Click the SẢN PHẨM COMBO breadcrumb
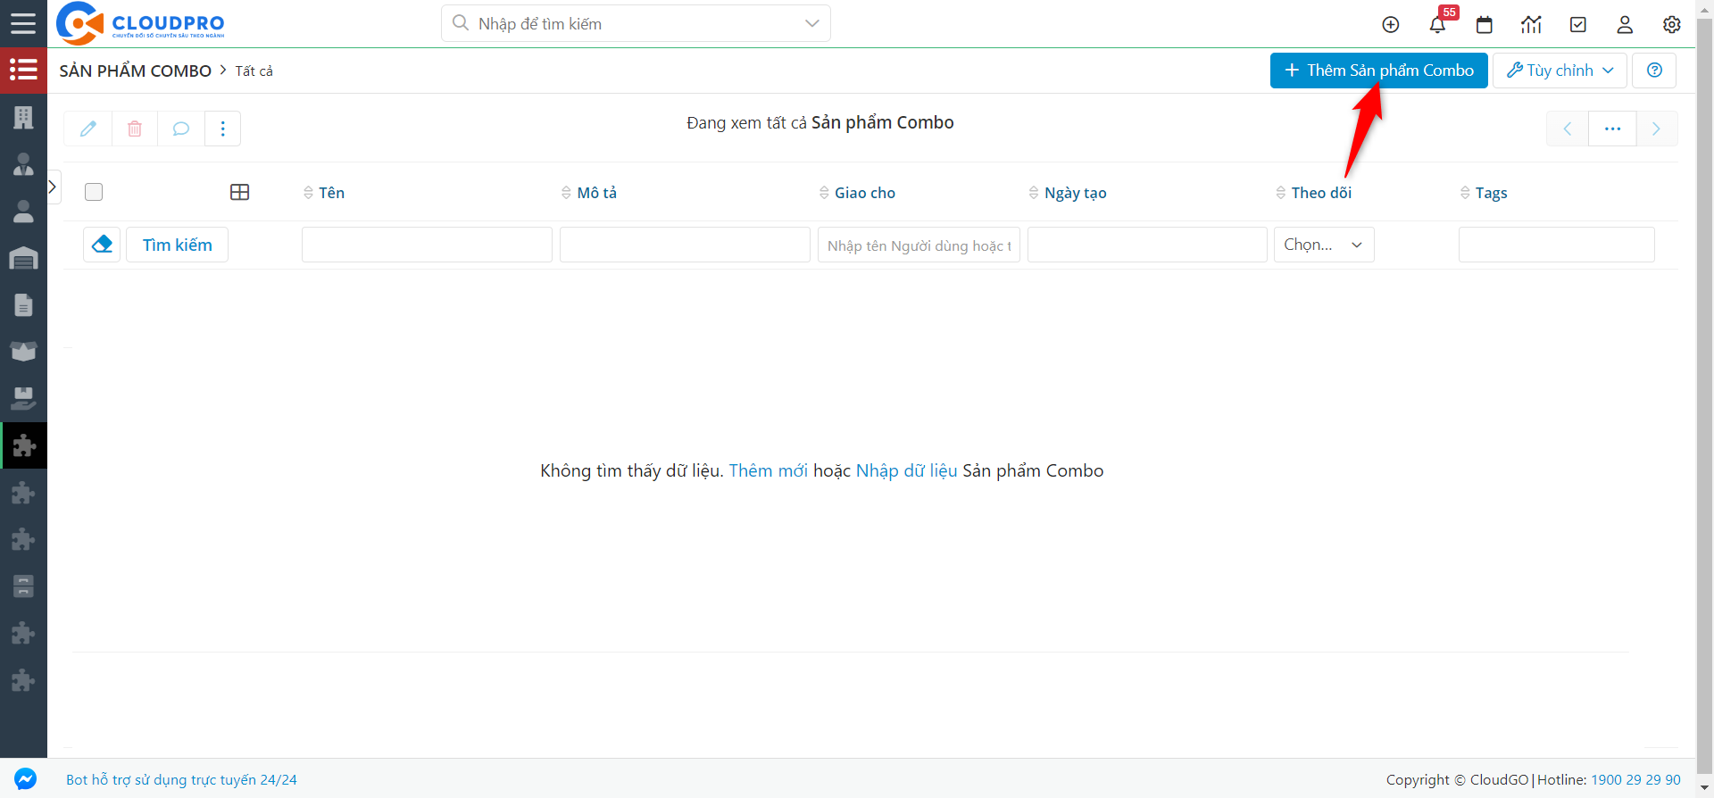 point(136,71)
